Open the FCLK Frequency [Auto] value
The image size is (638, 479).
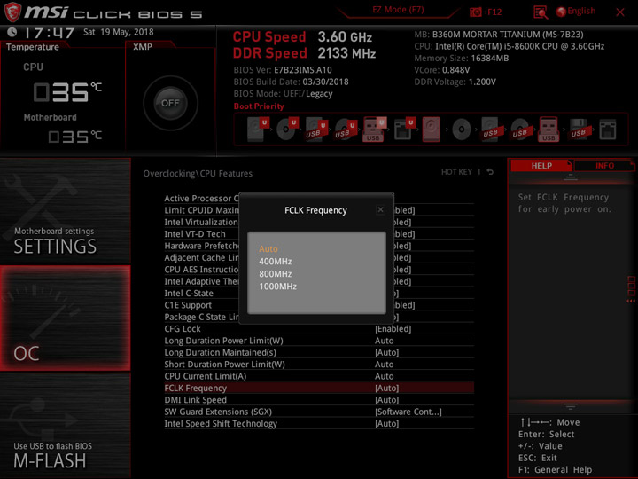(x=386, y=389)
